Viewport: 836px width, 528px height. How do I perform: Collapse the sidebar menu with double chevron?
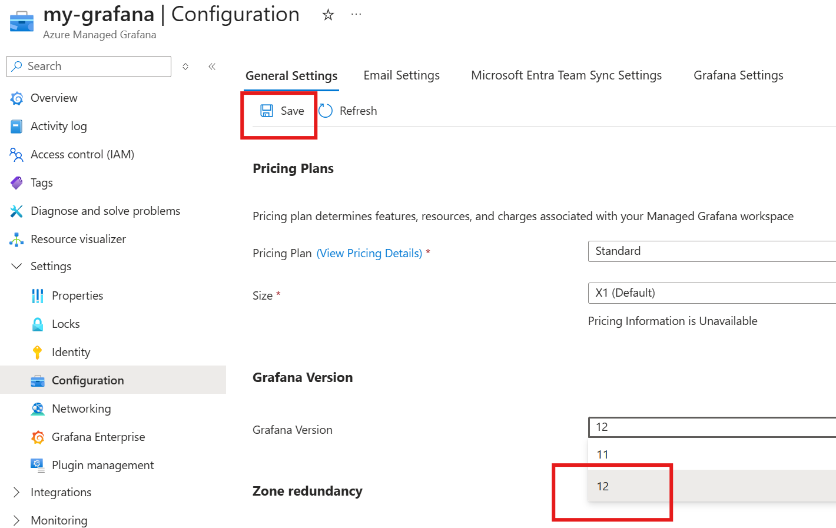pyautogui.click(x=212, y=67)
